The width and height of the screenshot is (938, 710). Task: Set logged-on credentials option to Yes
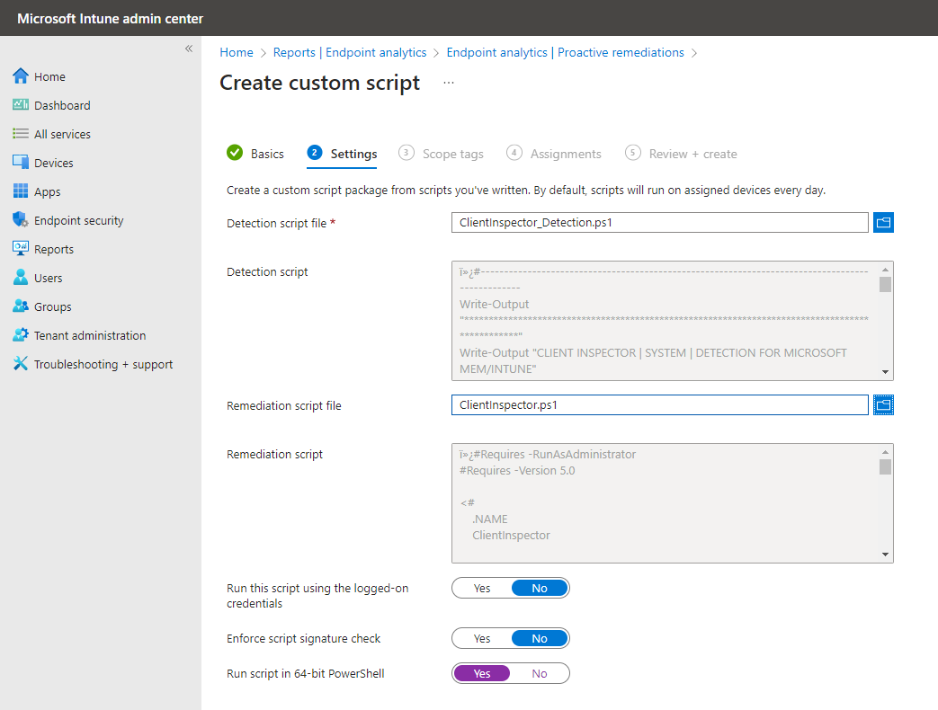tap(482, 588)
